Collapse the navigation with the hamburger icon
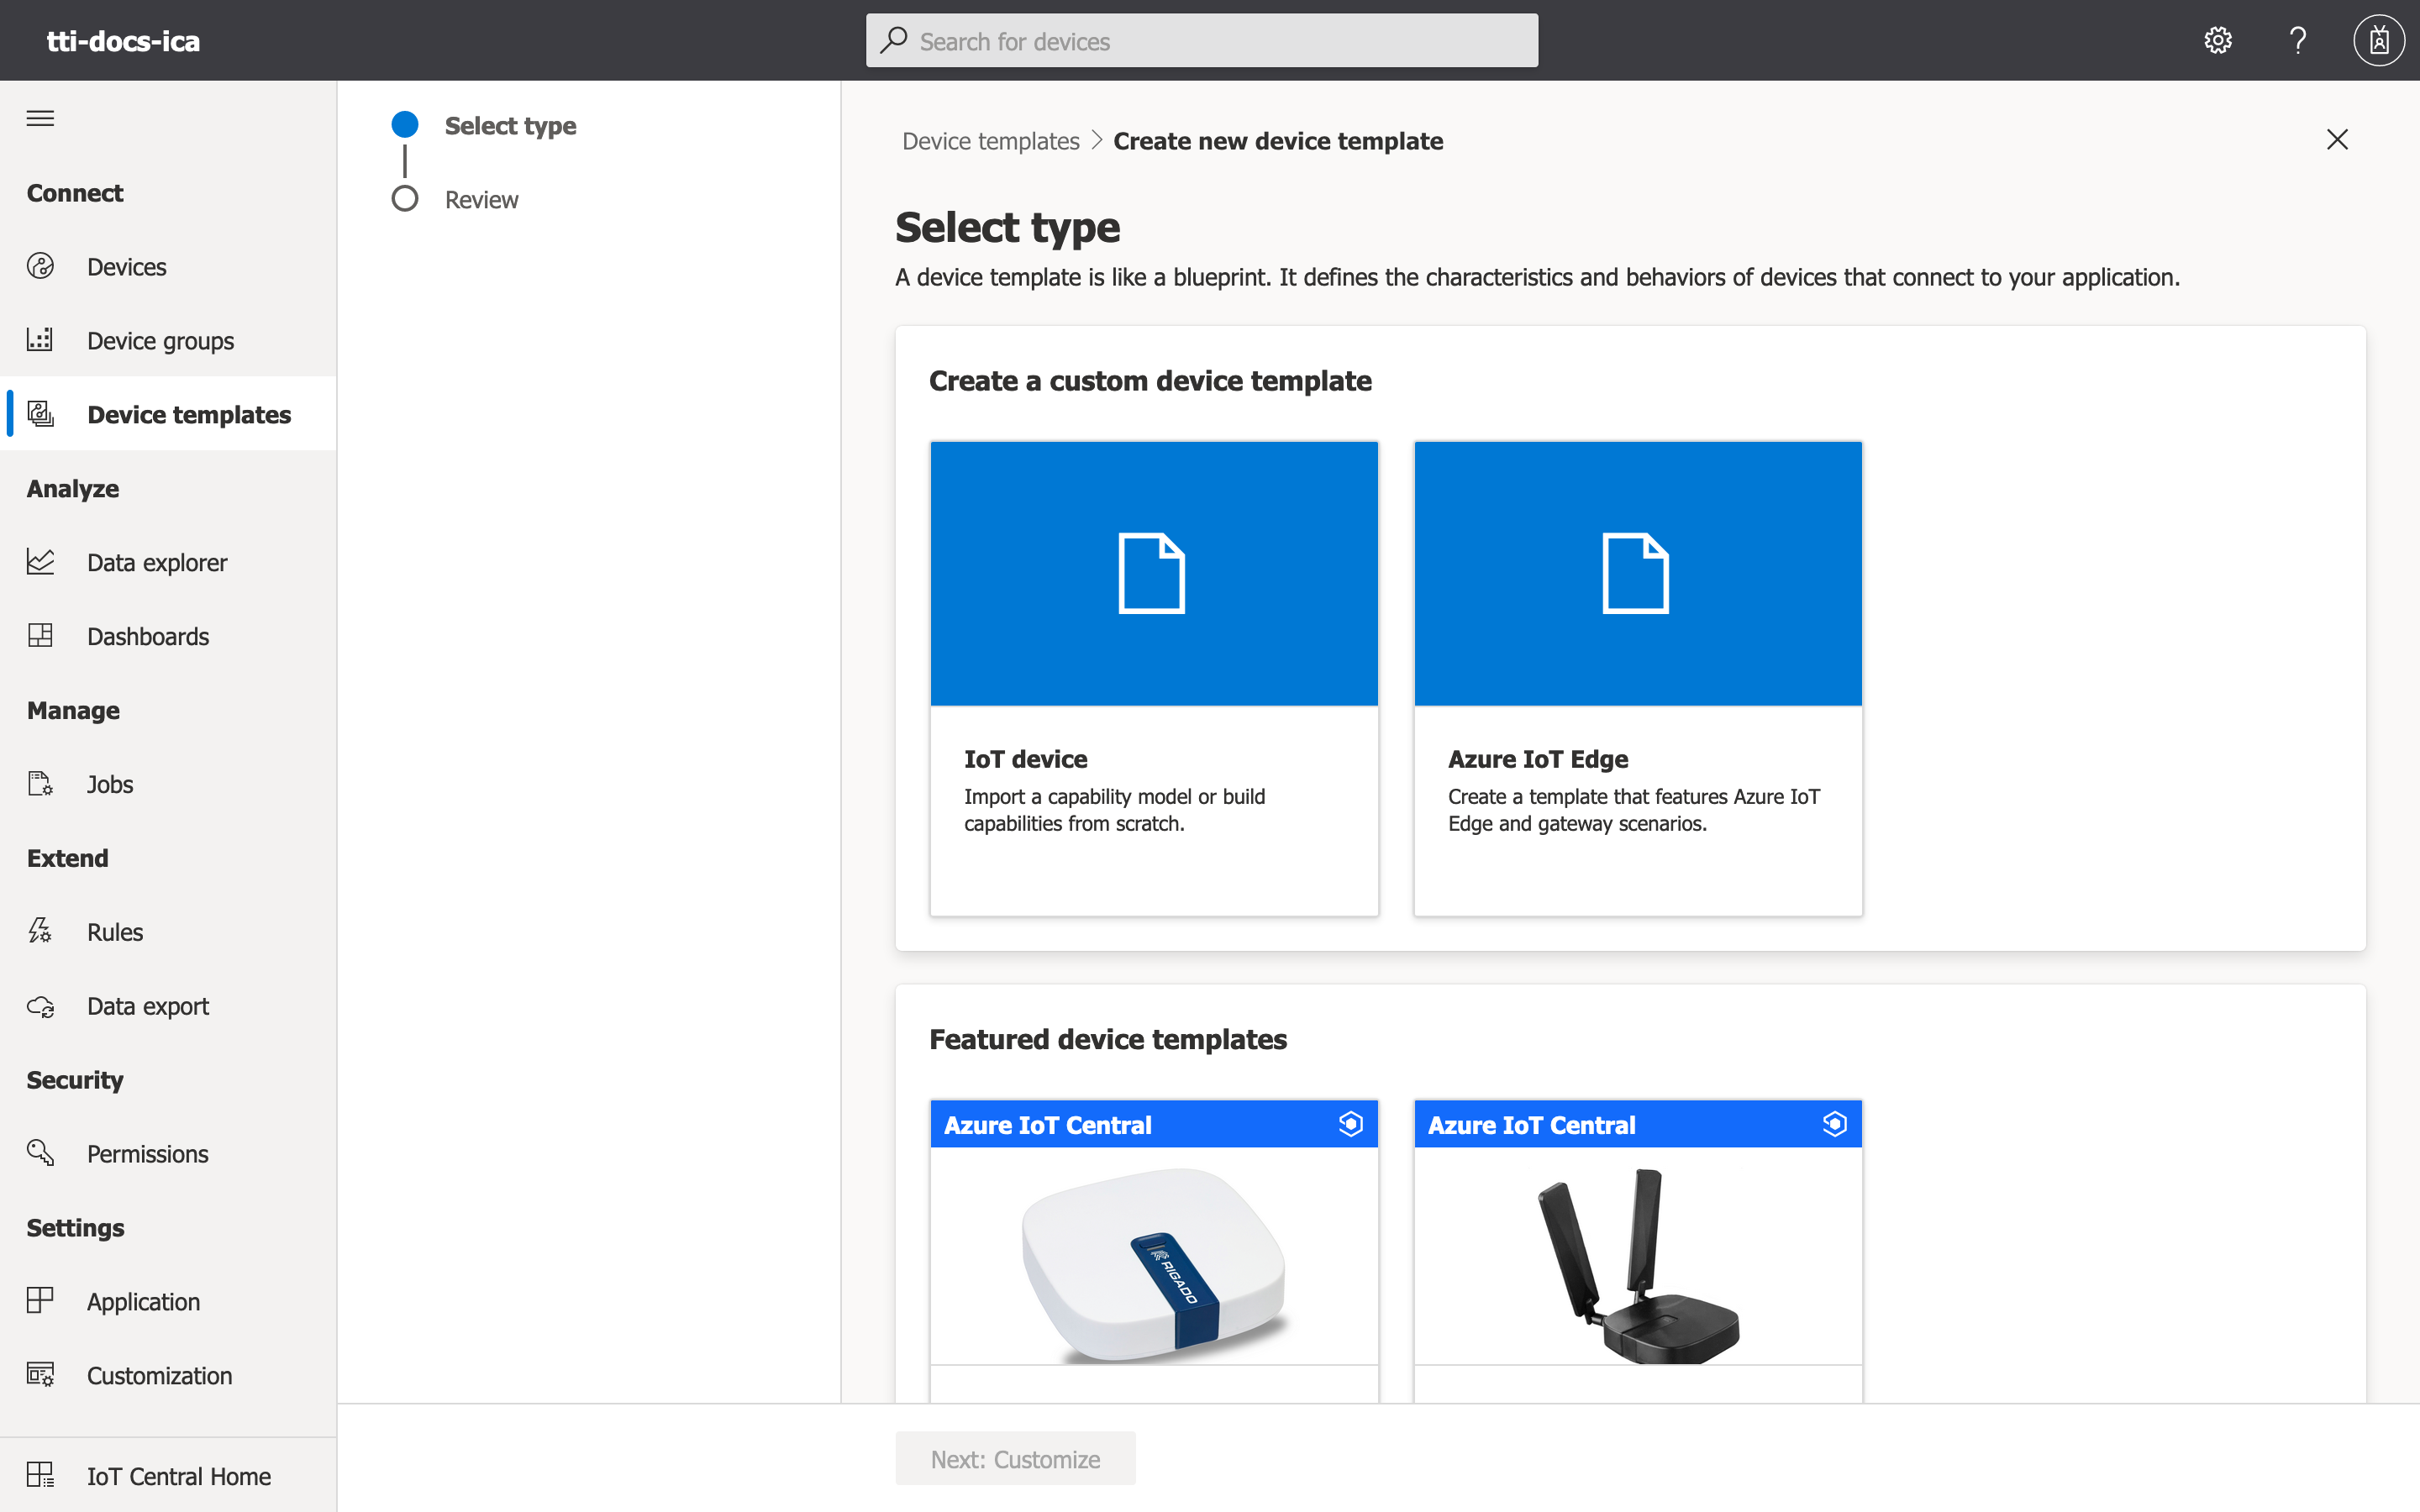 coord(40,117)
